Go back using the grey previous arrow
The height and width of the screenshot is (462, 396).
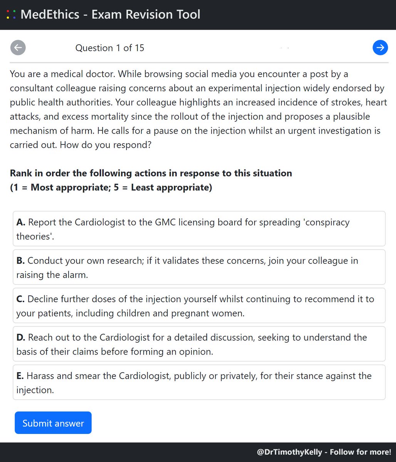point(18,48)
